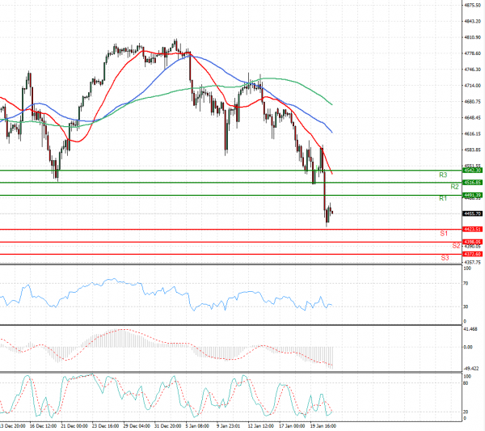
Task: Click the R3 resistance label
Action: tap(443, 175)
